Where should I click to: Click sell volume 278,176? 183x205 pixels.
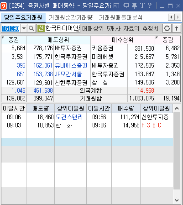coord(43,48)
